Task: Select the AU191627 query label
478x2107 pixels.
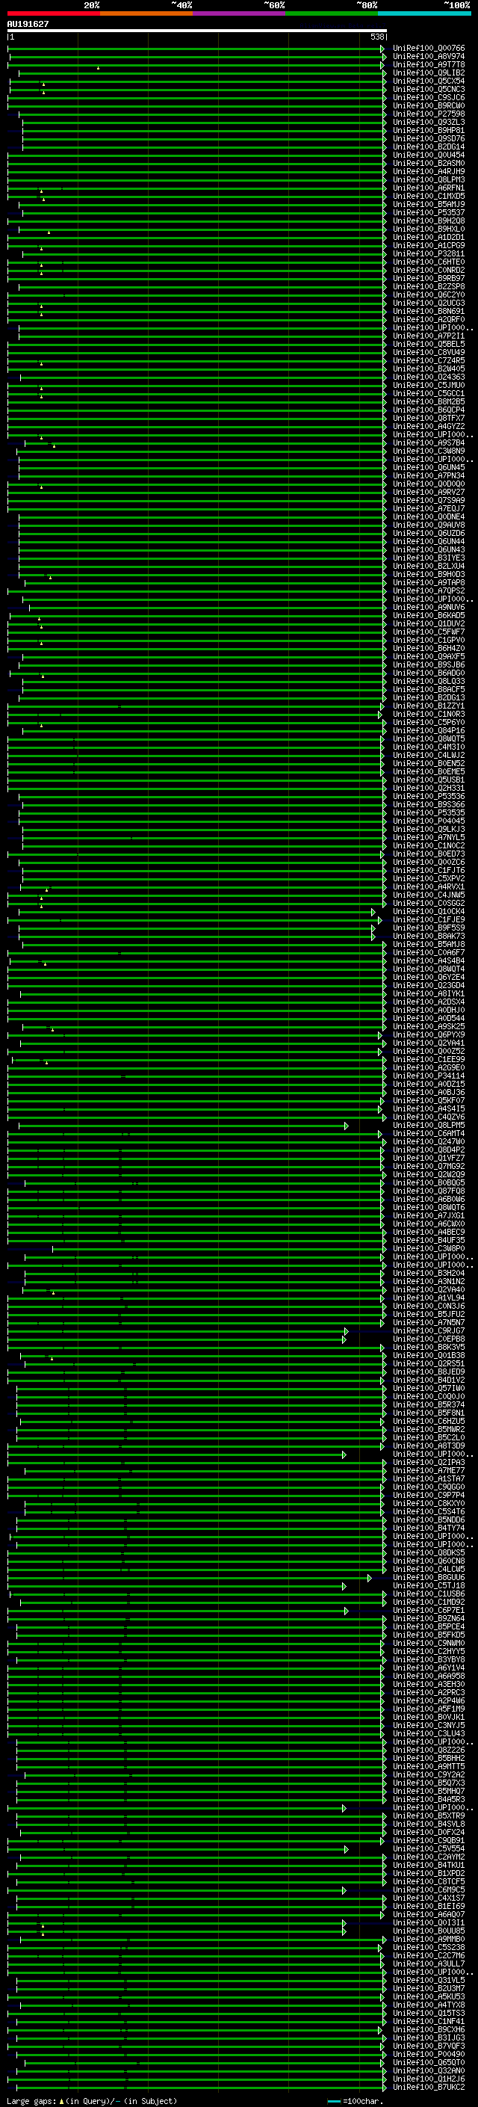Action: point(28,24)
